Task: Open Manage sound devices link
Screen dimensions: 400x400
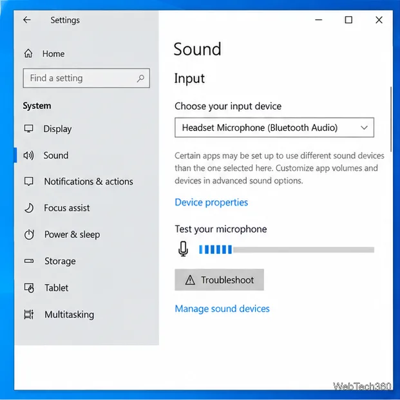Action: coord(222,309)
